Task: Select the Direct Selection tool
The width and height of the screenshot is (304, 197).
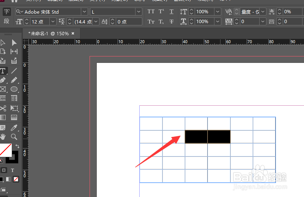Action: (14, 42)
